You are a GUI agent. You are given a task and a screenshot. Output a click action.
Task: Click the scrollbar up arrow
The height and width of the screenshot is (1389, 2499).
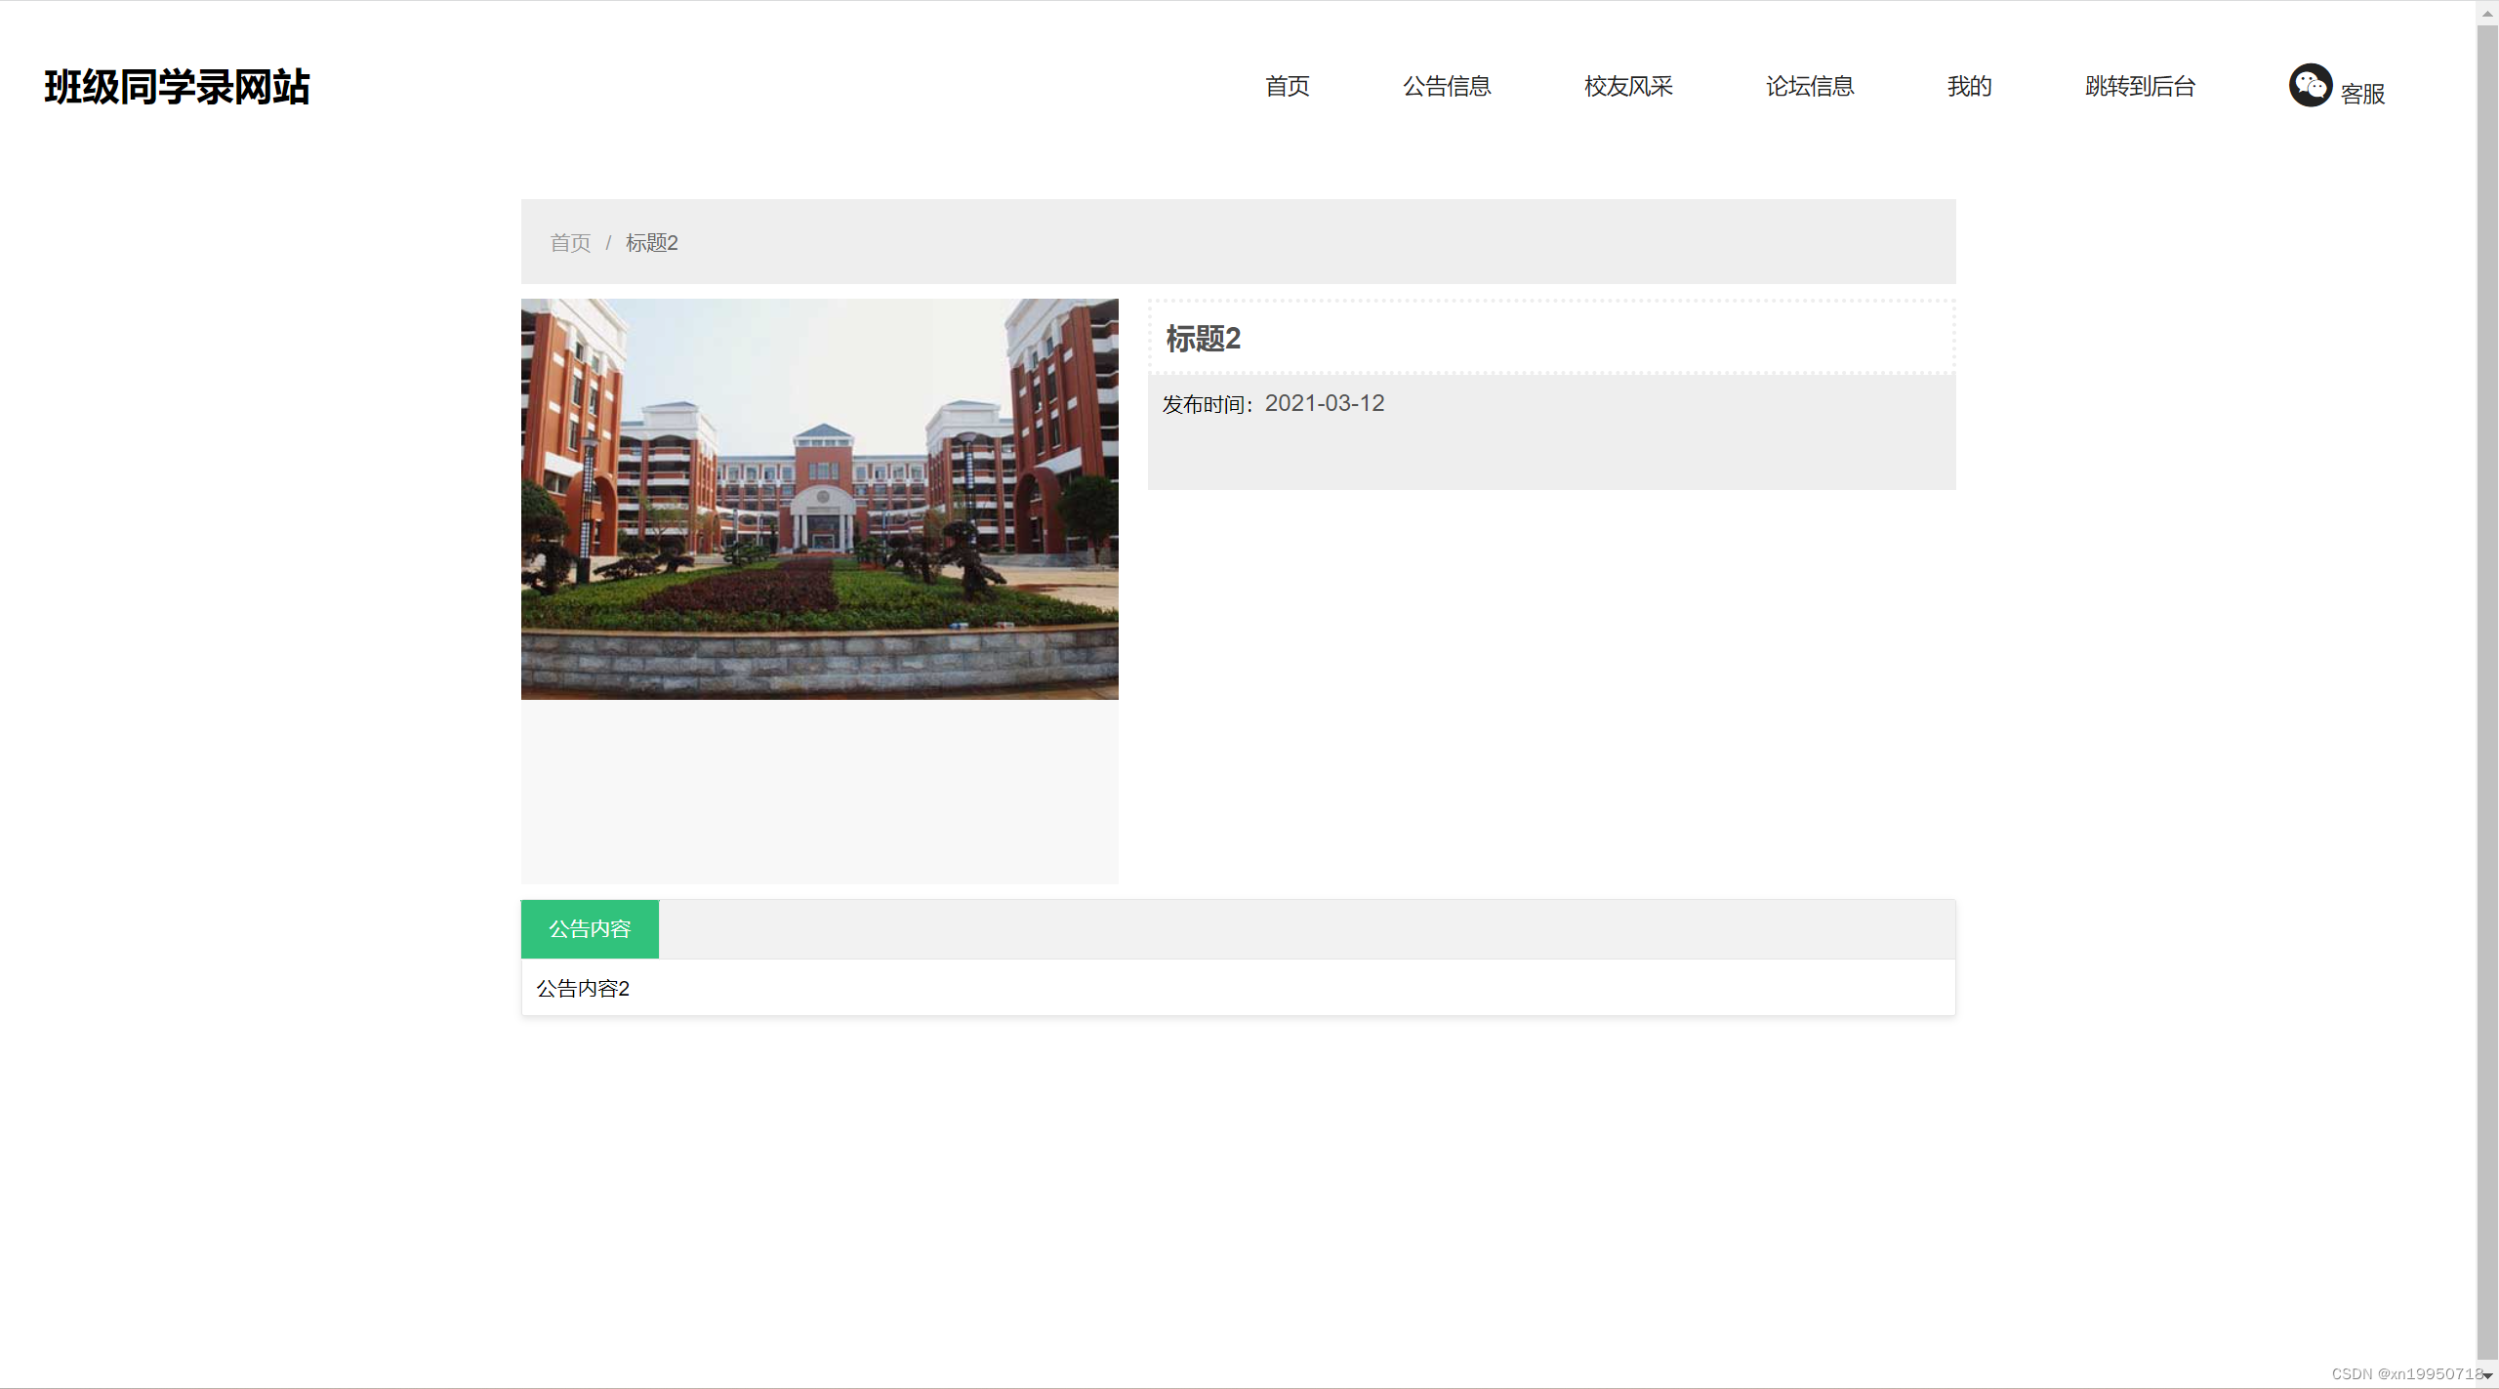point(2487,13)
